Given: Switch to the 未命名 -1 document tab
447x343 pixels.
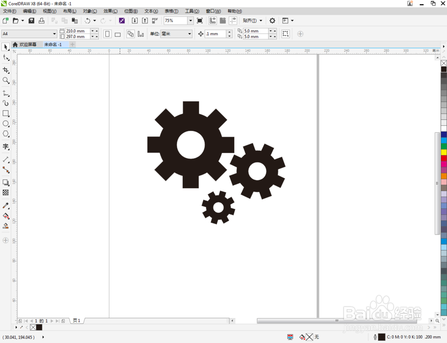Looking at the screenshot, I should [x=53, y=44].
